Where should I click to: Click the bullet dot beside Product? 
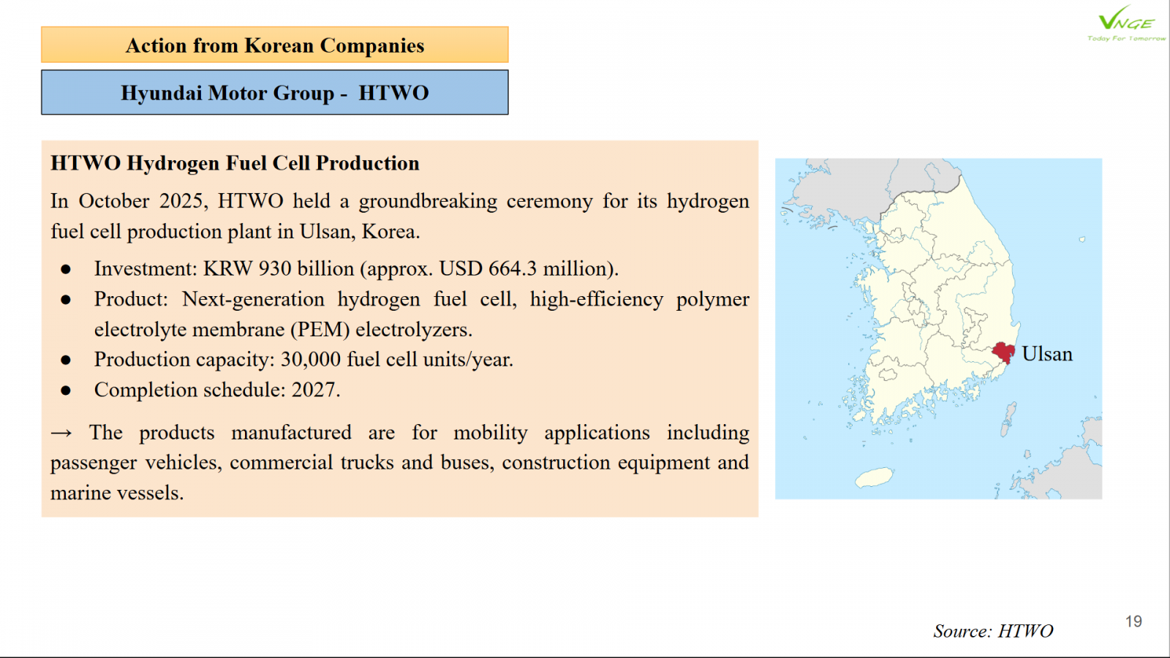point(66,300)
